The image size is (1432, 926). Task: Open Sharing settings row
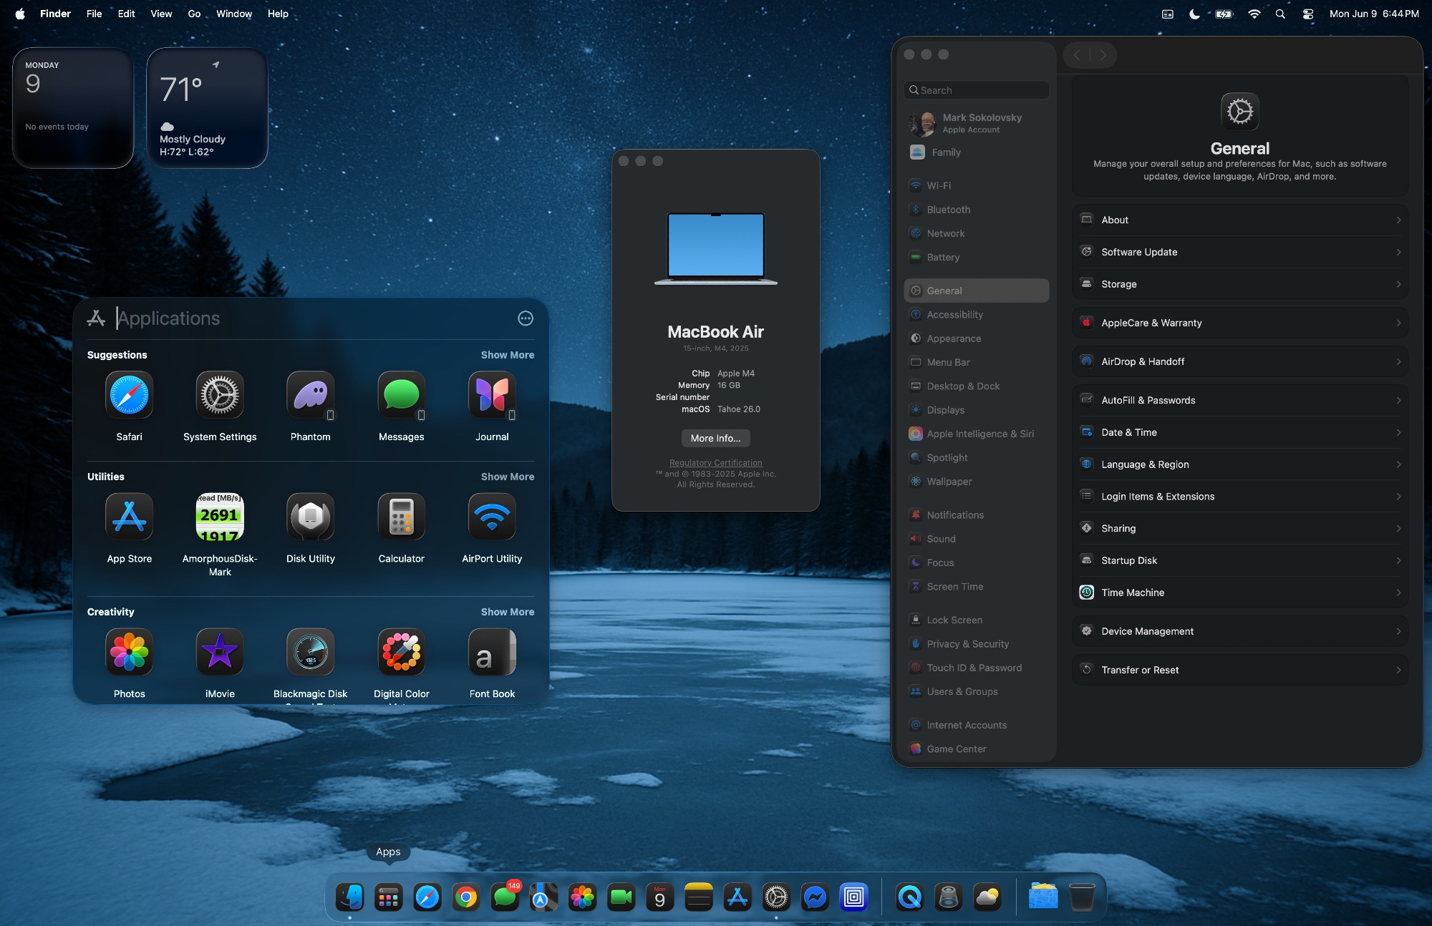pos(1240,528)
